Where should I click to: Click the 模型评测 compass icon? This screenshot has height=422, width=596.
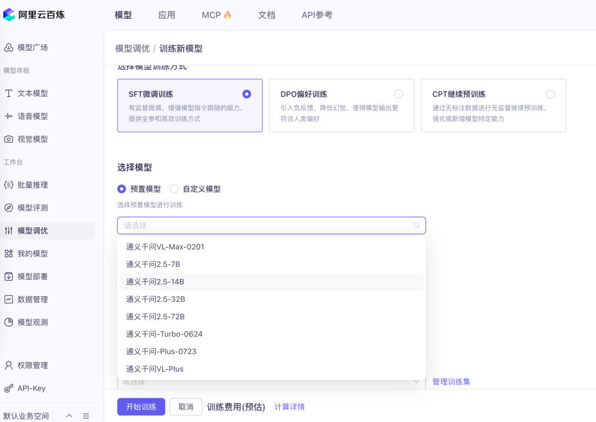[9, 208]
